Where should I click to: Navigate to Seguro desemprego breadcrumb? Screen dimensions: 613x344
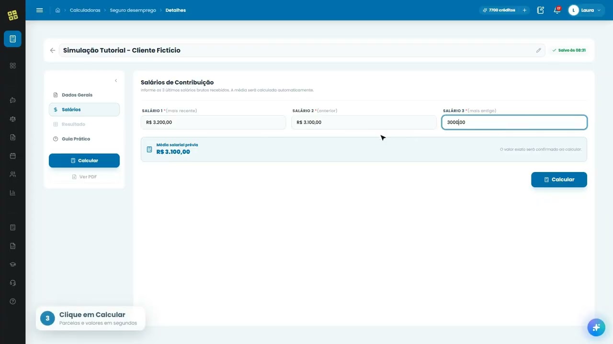133,10
